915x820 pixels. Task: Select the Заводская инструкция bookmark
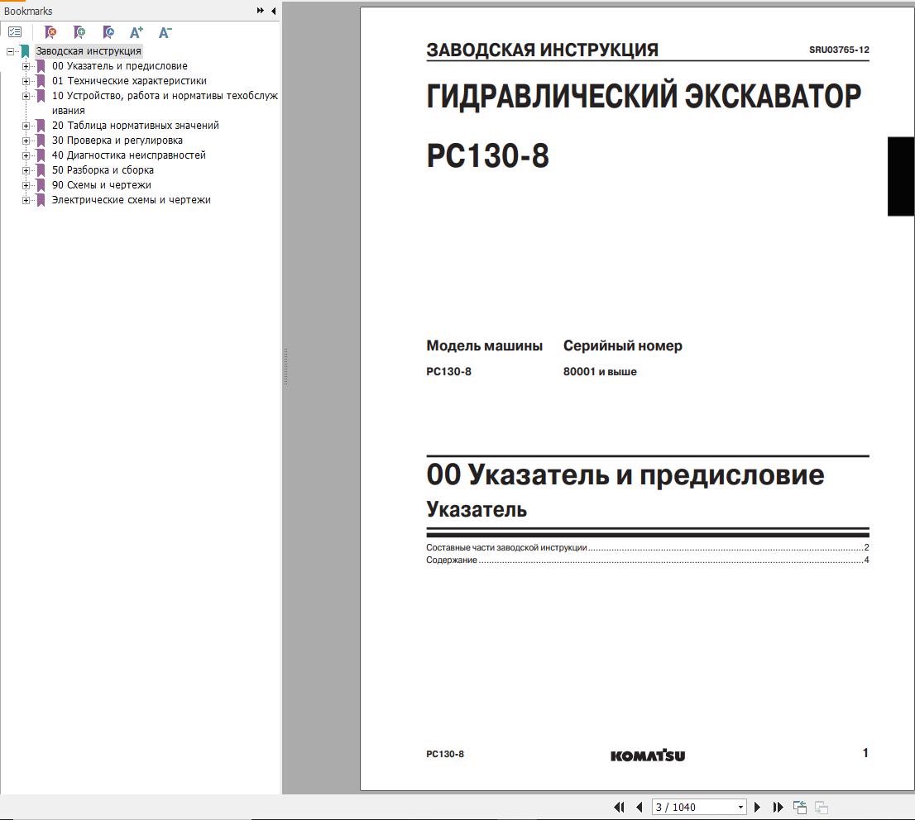(x=89, y=50)
